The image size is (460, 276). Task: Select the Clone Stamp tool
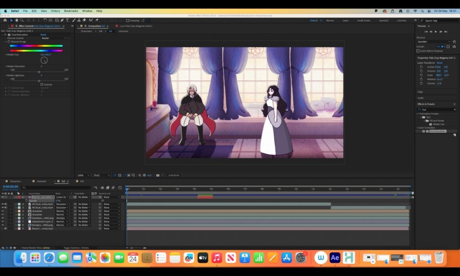79,20
